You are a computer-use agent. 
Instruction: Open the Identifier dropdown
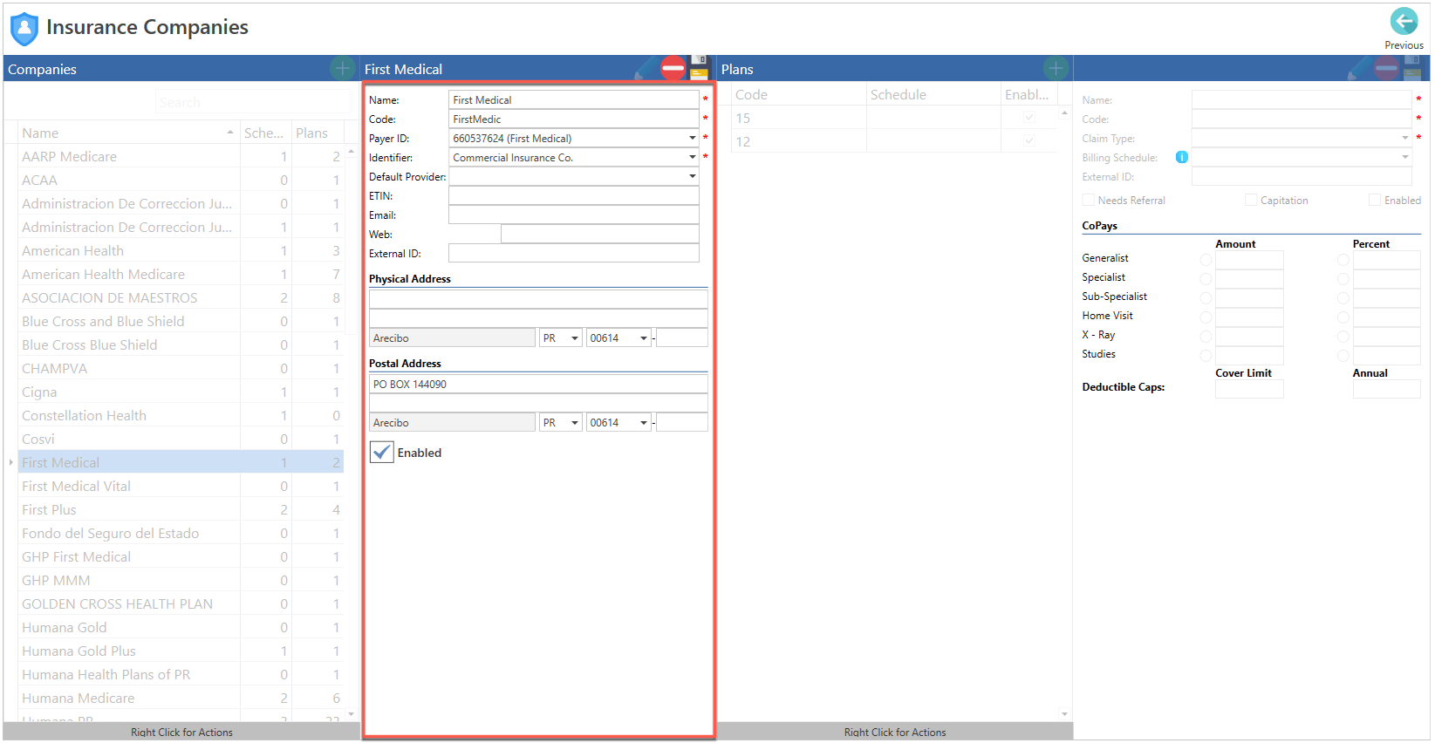click(693, 157)
